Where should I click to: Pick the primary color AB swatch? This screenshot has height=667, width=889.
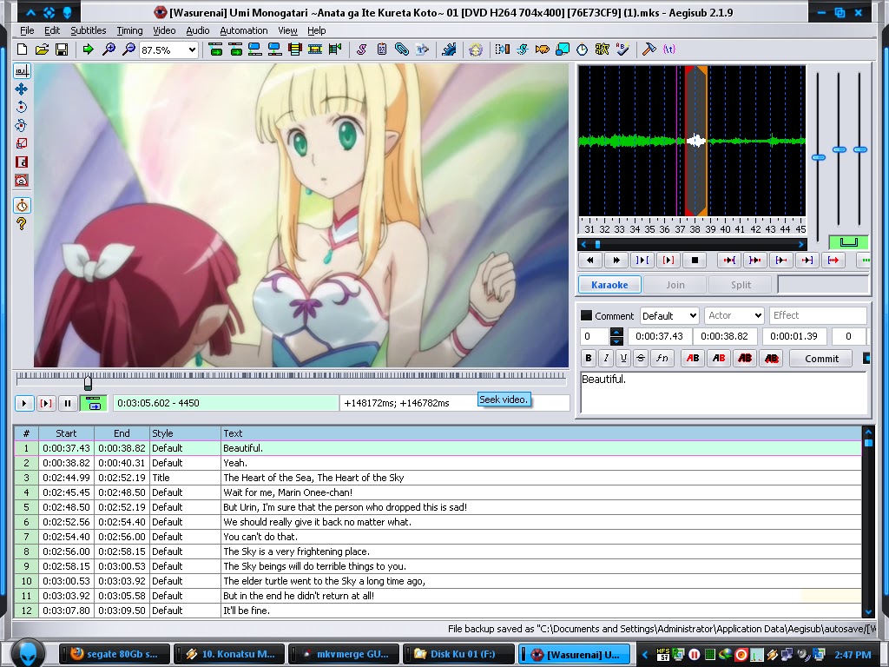[693, 359]
